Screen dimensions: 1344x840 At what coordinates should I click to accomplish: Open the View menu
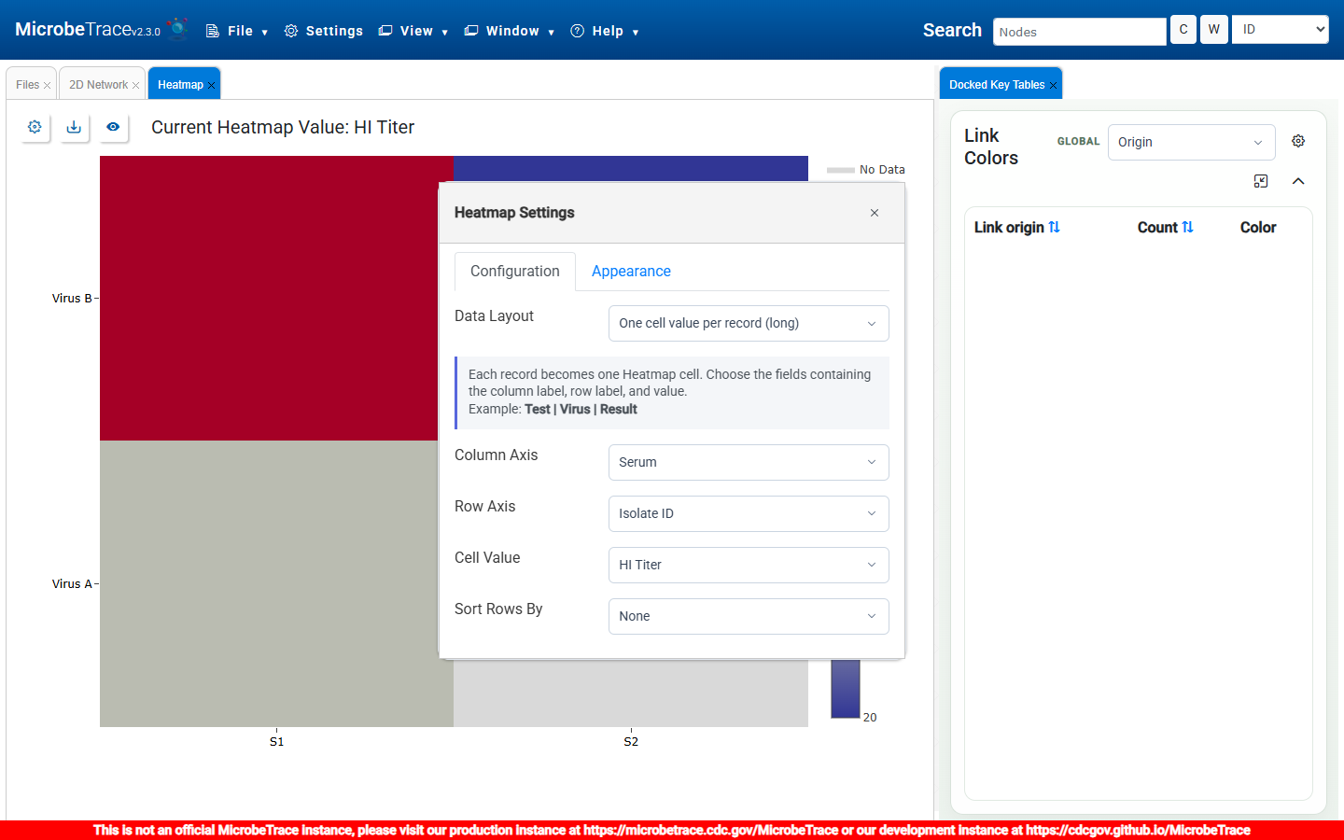click(413, 31)
